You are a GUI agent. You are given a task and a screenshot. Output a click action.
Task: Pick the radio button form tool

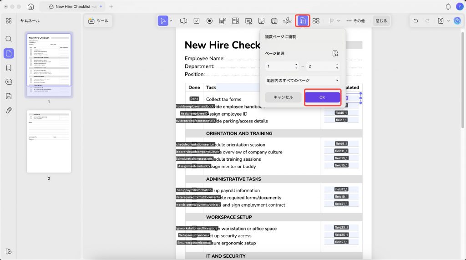click(x=209, y=21)
